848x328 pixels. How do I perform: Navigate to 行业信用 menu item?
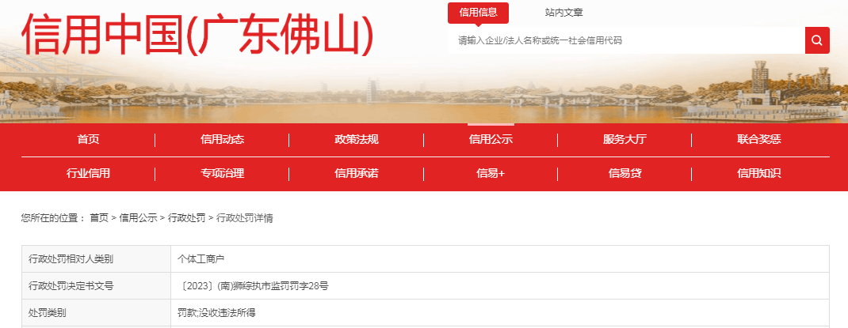pyautogui.click(x=88, y=174)
